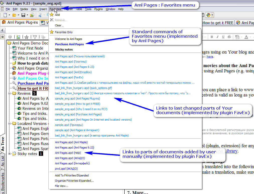Click the collapse arrow button above tree
This screenshot has height=194, width=254.
(x=3, y=30)
